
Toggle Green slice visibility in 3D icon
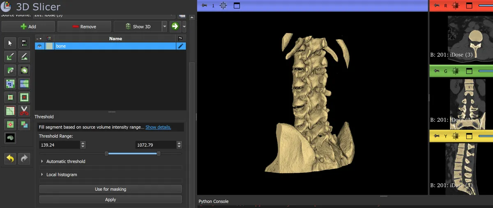tap(456, 71)
